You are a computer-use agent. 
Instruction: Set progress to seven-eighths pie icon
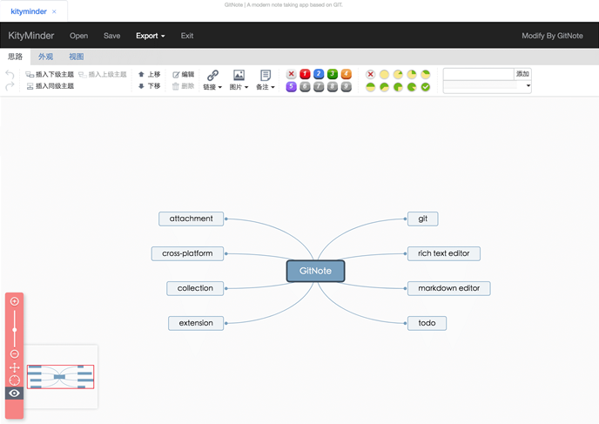pos(412,87)
